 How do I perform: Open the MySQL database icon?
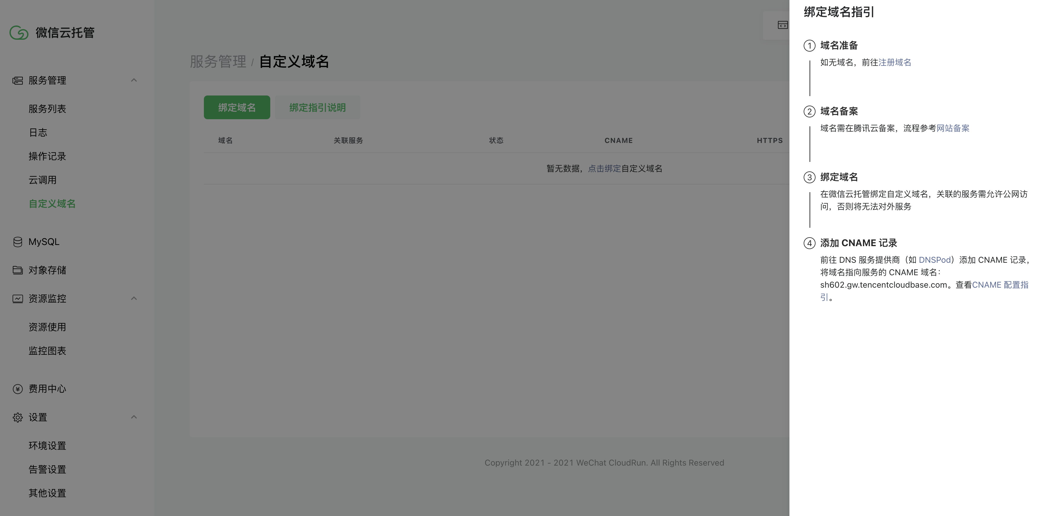point(17,242)
